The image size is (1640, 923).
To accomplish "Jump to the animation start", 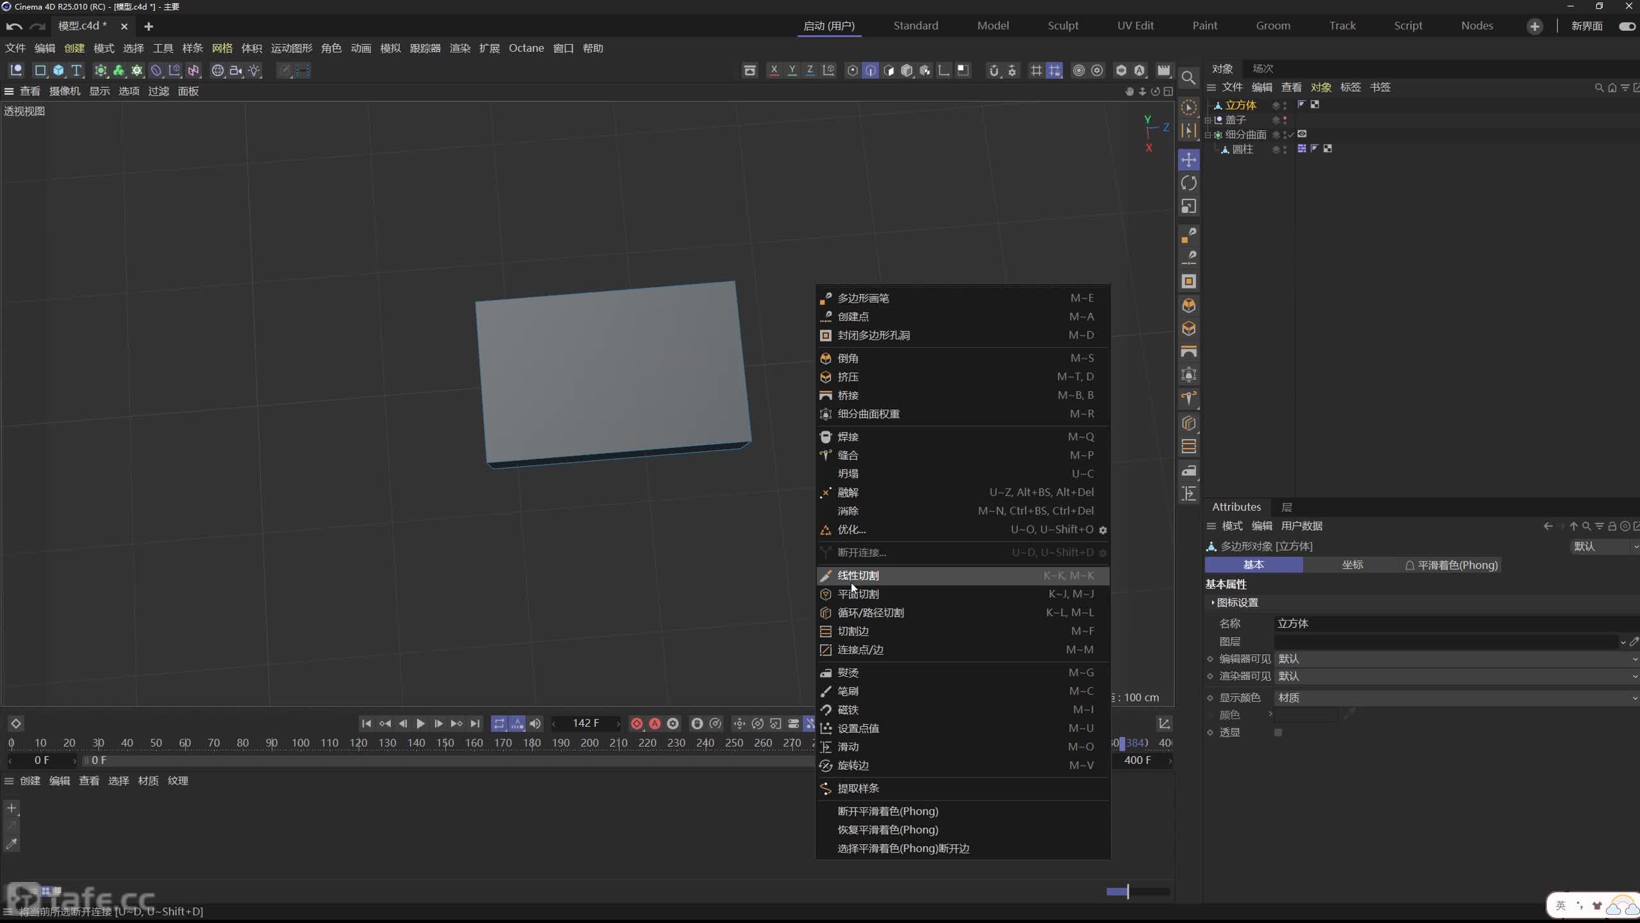I will pos(366,724).
